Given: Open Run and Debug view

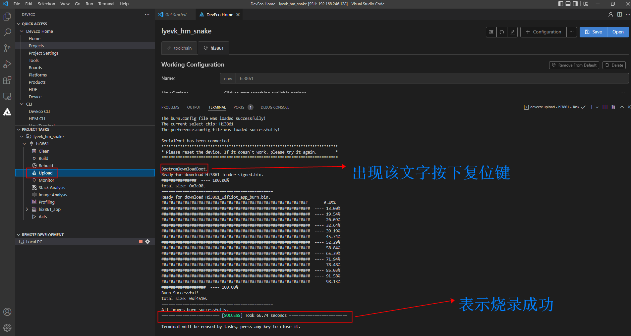Looking at the screenshot, I should pos(7,64).
